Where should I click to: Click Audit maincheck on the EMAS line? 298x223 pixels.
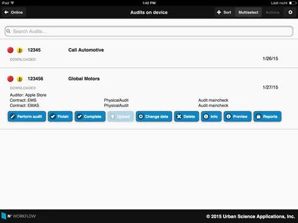[213, 105]
